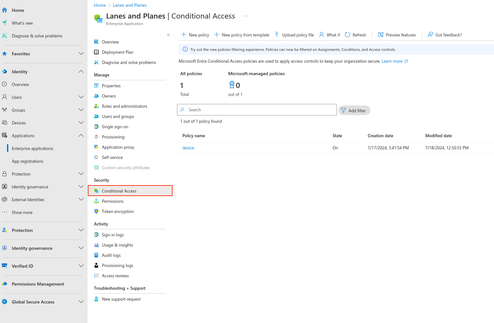Open Provisioning logs menu item
Image resolution: width=494 pixels, height=323 pixels.
coord(118,265)
